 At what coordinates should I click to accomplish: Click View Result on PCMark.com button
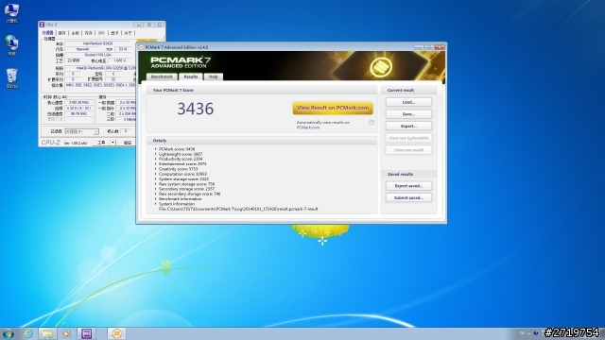[333, 108]
